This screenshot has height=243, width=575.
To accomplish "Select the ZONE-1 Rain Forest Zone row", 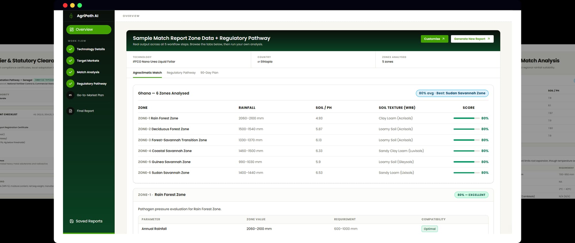I will (313, 118).
